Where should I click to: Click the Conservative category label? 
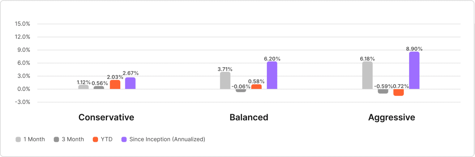point(106,118)
